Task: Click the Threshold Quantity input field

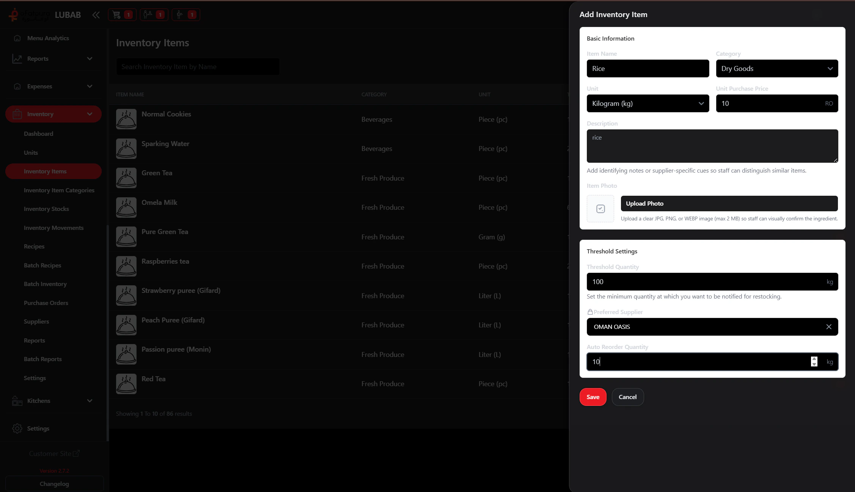Action: click(x=706, y=282)
